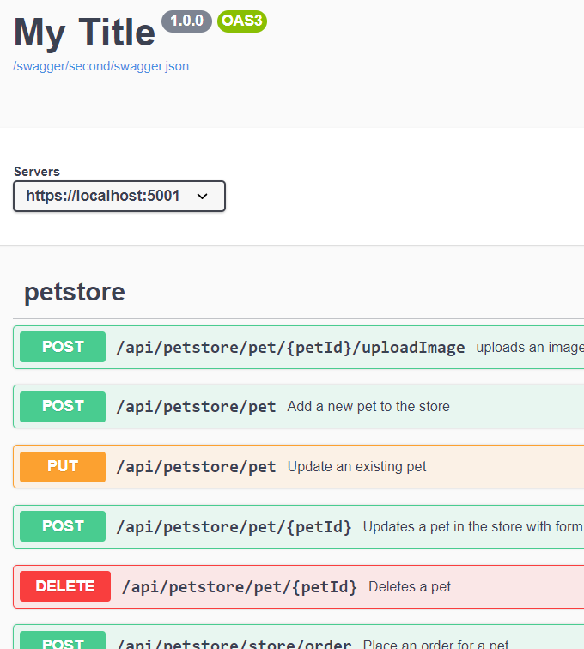The height and width of the screenshot is (649, 584).
Task: Expand POST /api/petstore/pet/{petId}/uploadImage operation
Action: [x=298, y=348]
